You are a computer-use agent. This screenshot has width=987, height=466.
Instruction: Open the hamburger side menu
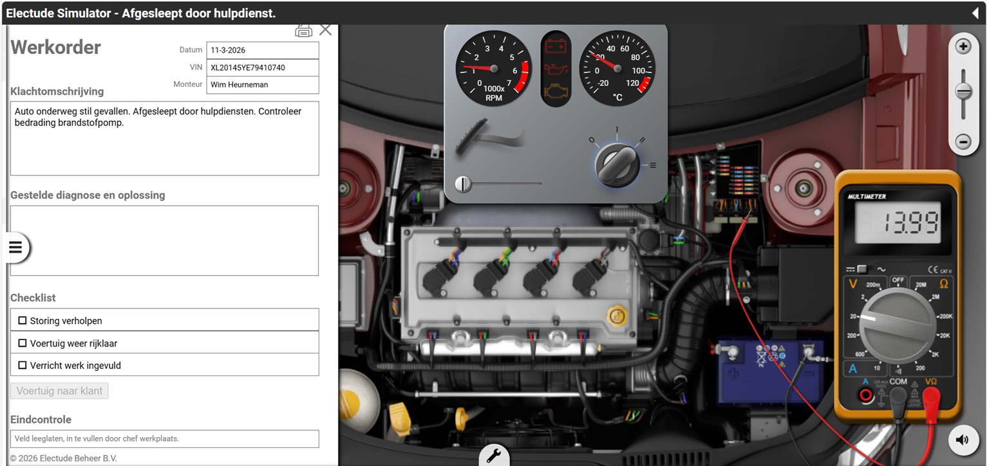15,247
